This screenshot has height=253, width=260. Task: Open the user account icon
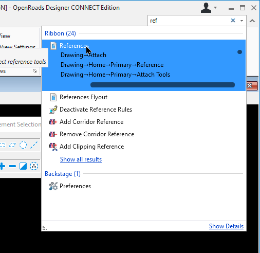tap(206, 8)
